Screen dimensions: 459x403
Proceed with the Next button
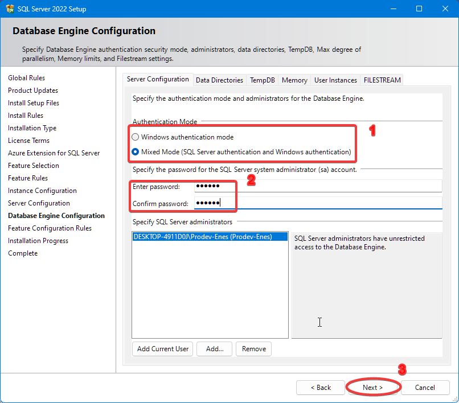(x=372, y=388)
